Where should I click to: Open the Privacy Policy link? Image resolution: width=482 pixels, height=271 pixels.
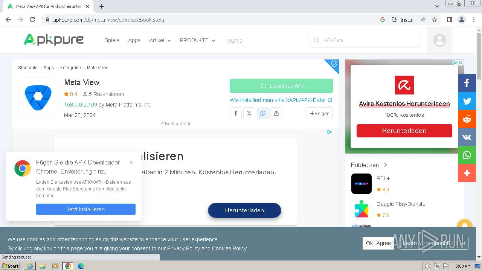pyautogui.click(x=183, y=248)
